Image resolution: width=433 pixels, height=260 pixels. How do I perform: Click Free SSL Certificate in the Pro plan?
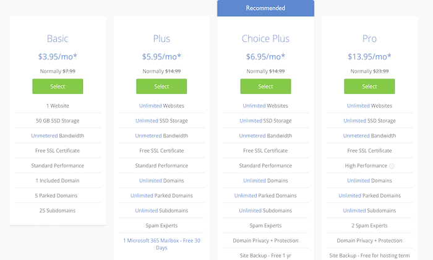369,150
